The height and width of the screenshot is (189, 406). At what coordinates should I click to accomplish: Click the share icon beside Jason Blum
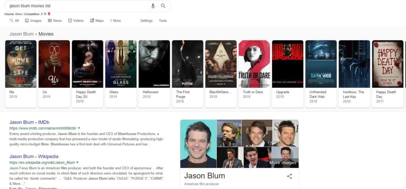[x=289, y=176]
